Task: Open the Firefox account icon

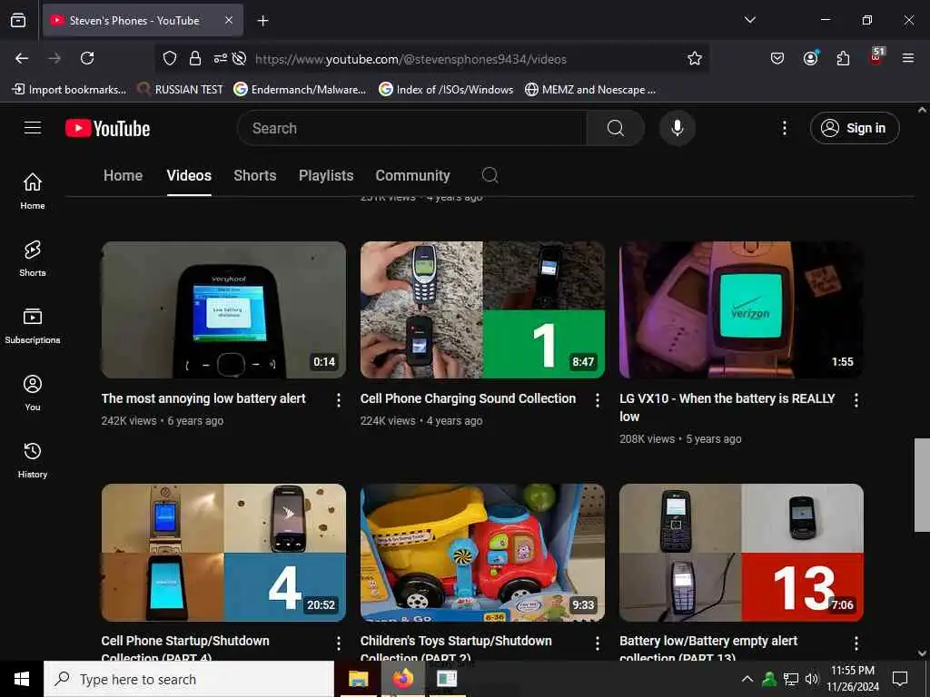Action: (x=810, y=58)
